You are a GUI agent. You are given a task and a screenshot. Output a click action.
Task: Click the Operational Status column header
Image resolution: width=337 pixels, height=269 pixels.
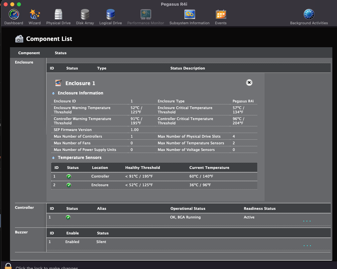(188, 208)
